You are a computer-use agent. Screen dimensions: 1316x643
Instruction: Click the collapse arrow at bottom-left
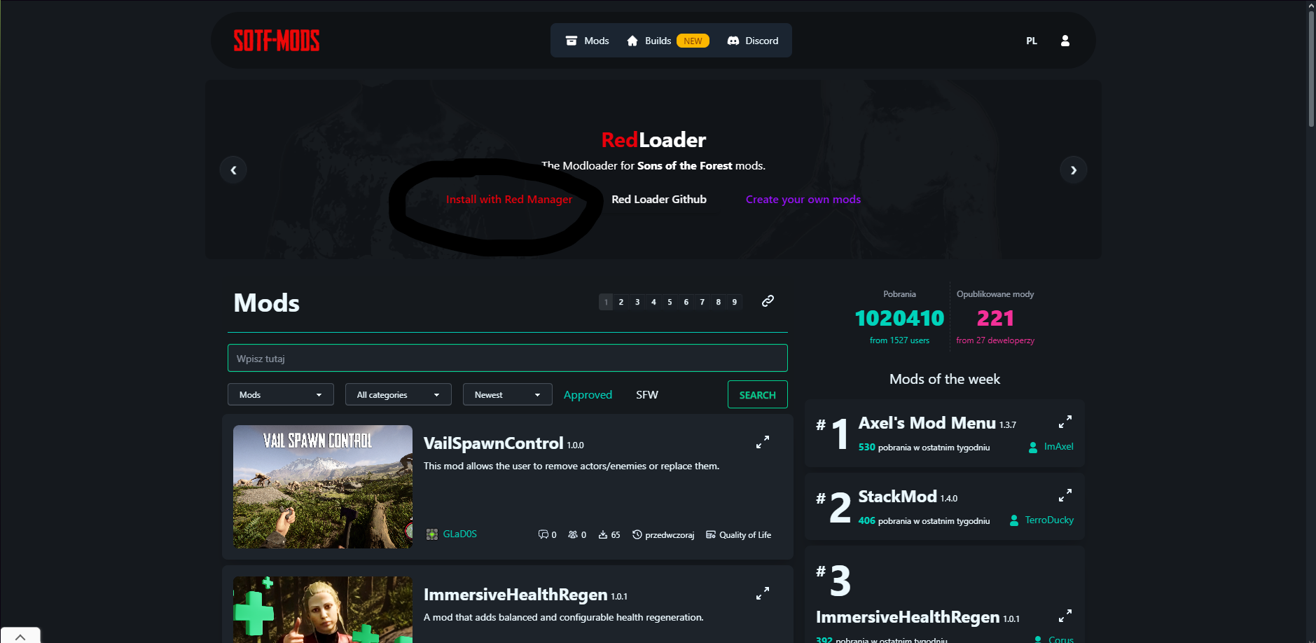[x=20, y=636]
